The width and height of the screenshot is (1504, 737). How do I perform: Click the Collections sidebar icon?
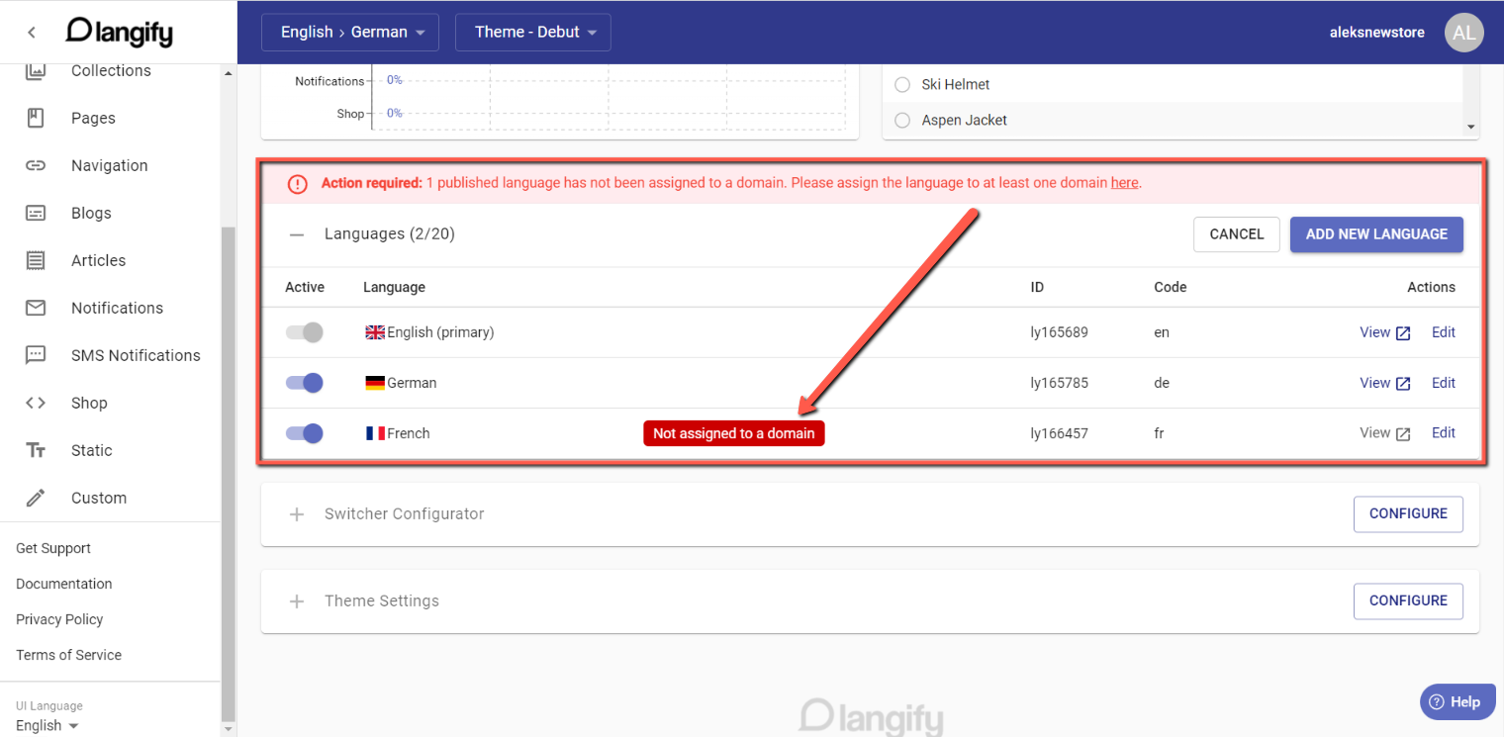[36, 70]
